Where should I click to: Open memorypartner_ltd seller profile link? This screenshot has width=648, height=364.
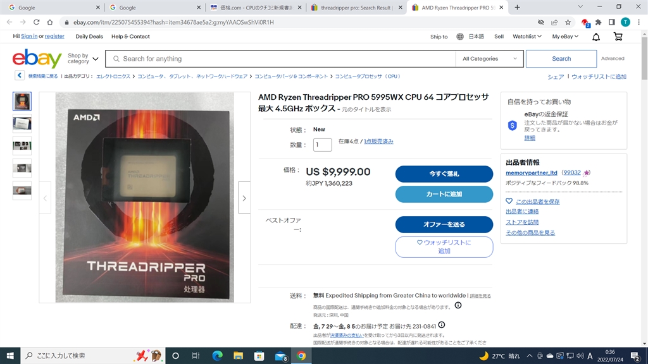[532, 173]
